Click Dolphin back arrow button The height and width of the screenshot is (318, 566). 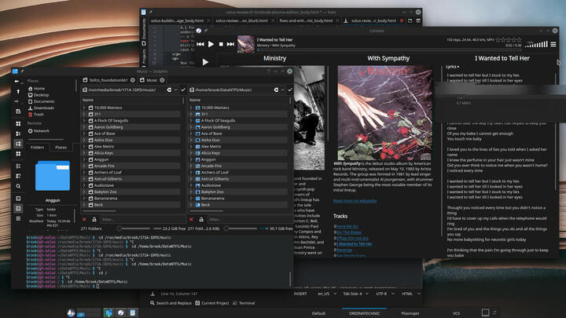tap(17, 82)
